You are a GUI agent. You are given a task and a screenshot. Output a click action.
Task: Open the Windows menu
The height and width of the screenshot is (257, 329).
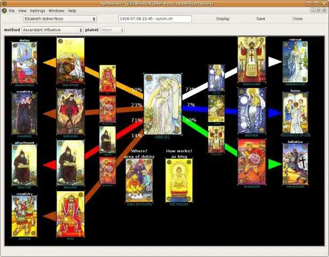(56, 11)
